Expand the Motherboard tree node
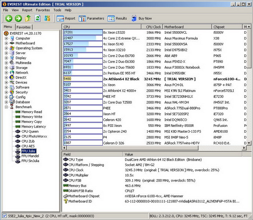 tap(6, 43)
